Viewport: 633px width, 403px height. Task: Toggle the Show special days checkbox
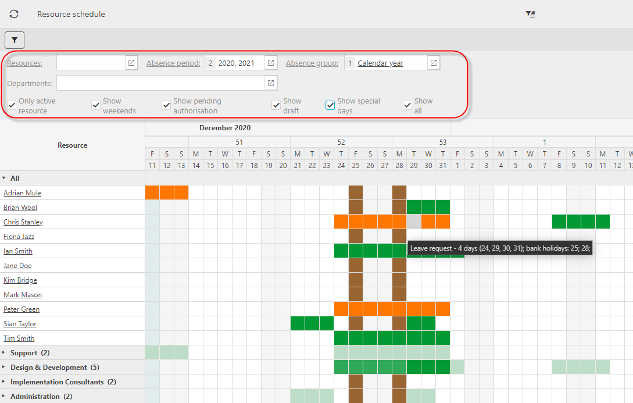tap(330, 105)
